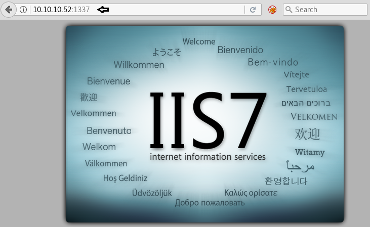Click the Greek text "Καλώς ορίσατε"

tap(251, 193)
